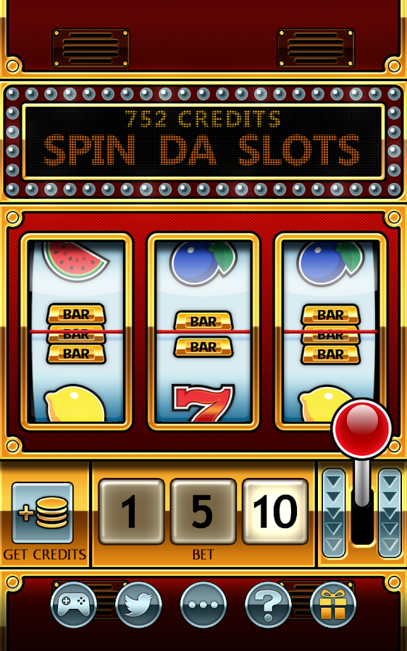This screenshot has height=651, width=407.
Task: Click the coin stack Get Credits icon
Action: (43, 513)
